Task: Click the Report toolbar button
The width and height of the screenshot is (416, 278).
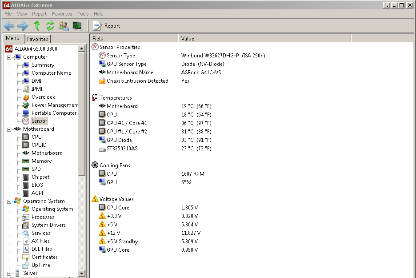Action: pyautogui.click(x=107, y=26)
